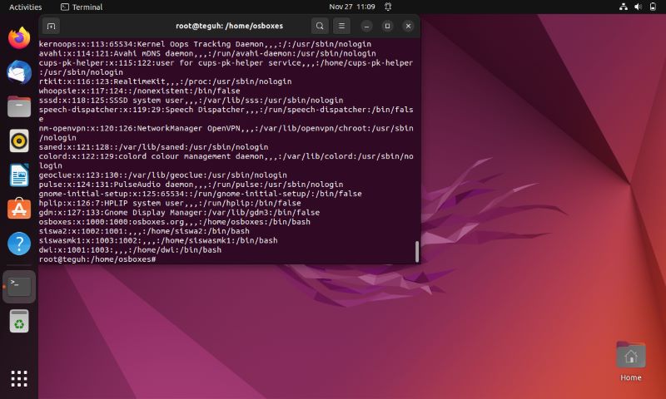Open the clock showing Nov 27 11:09
The height and width of the screenshot is (399, 666).
point(351,7)
